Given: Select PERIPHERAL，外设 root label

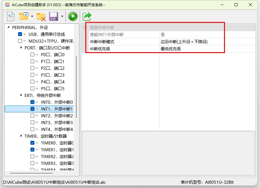Looking at the screenshot, I should (30, 27).
